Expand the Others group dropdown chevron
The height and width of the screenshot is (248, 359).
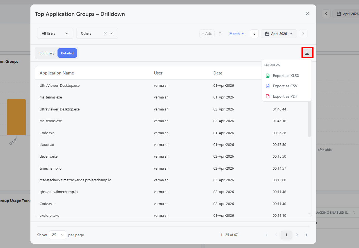[111, 33]
